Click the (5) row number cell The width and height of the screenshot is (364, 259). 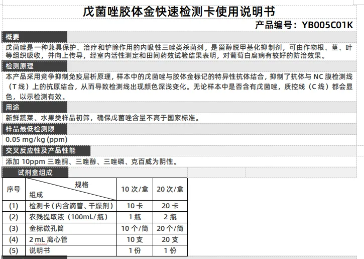(x=14, y=250)
